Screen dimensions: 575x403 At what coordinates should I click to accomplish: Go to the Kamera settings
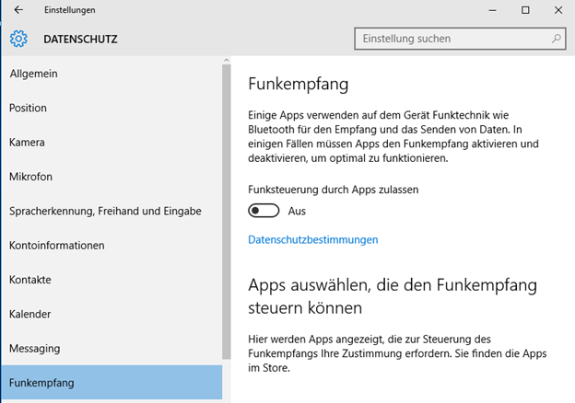(x=111, y=143)
